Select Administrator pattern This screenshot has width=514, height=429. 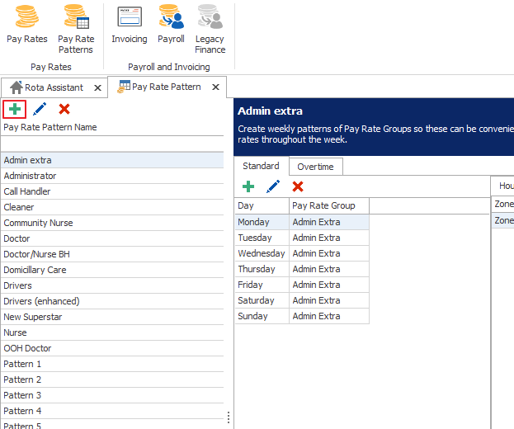coord(112,176)
